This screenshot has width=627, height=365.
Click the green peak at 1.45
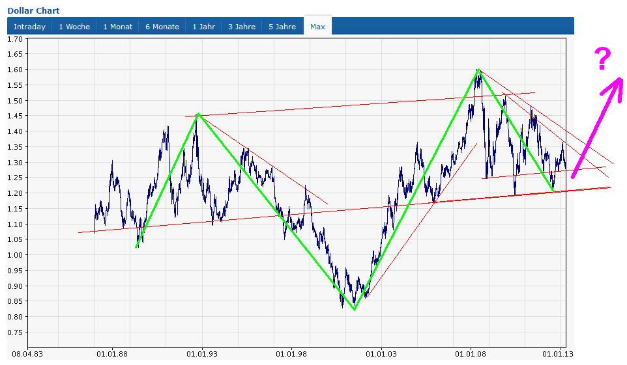click(197, 115)
